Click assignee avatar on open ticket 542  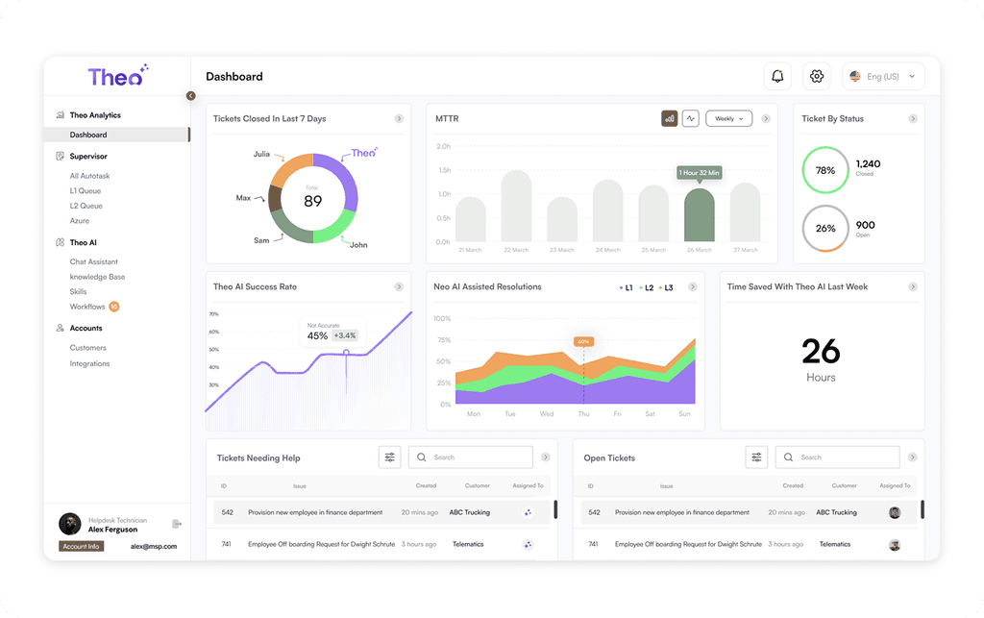(x=895, y=512)
